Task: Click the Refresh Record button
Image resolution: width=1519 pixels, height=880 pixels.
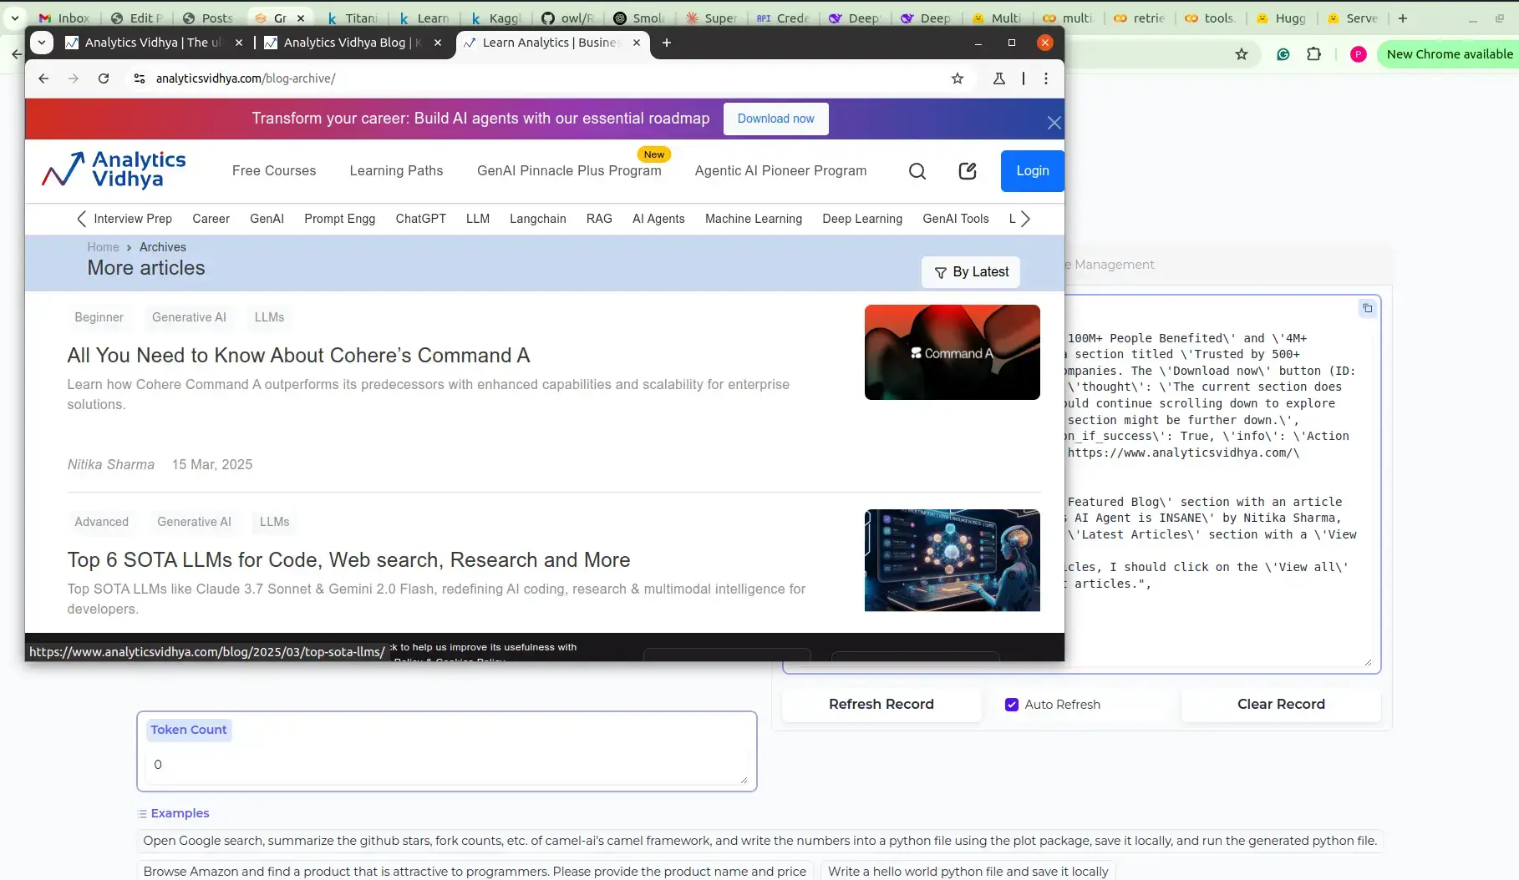Action: [881, 705]
